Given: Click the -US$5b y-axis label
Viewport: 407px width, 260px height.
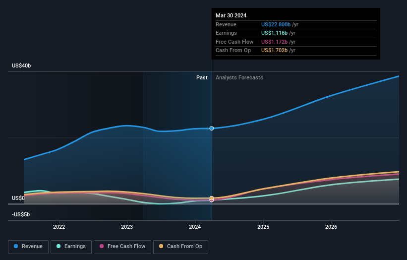Looking at the screenshot, I should coord(21,214).
